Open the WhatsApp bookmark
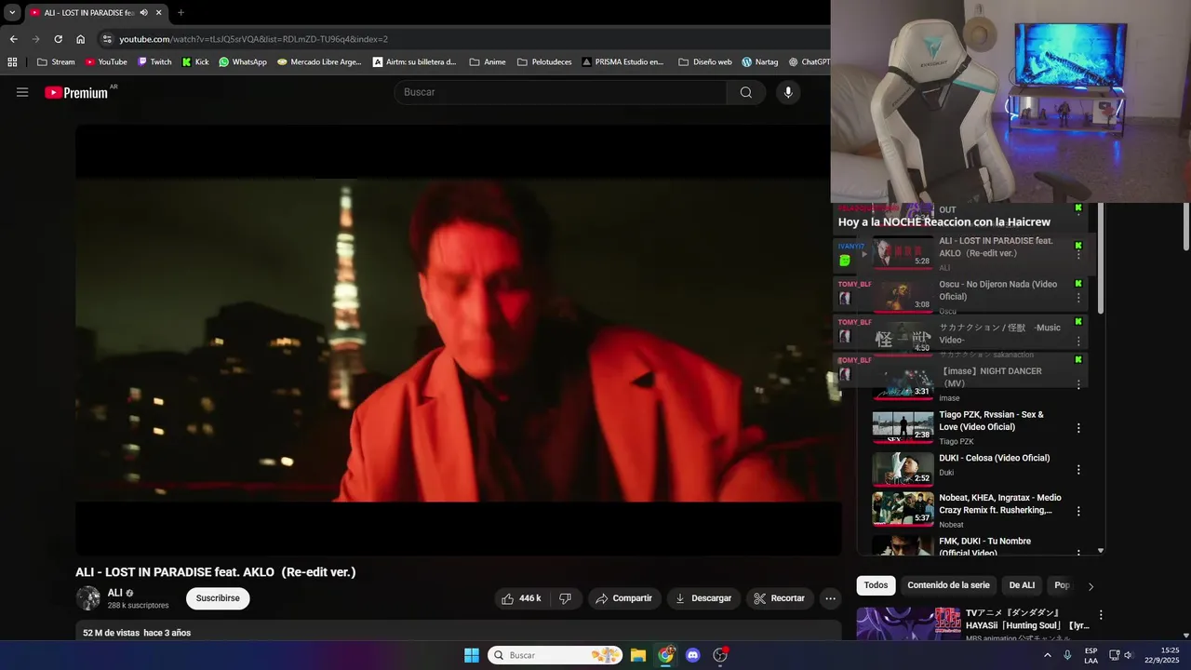Screen dimensions: 1191x670 tap(243, 62)
